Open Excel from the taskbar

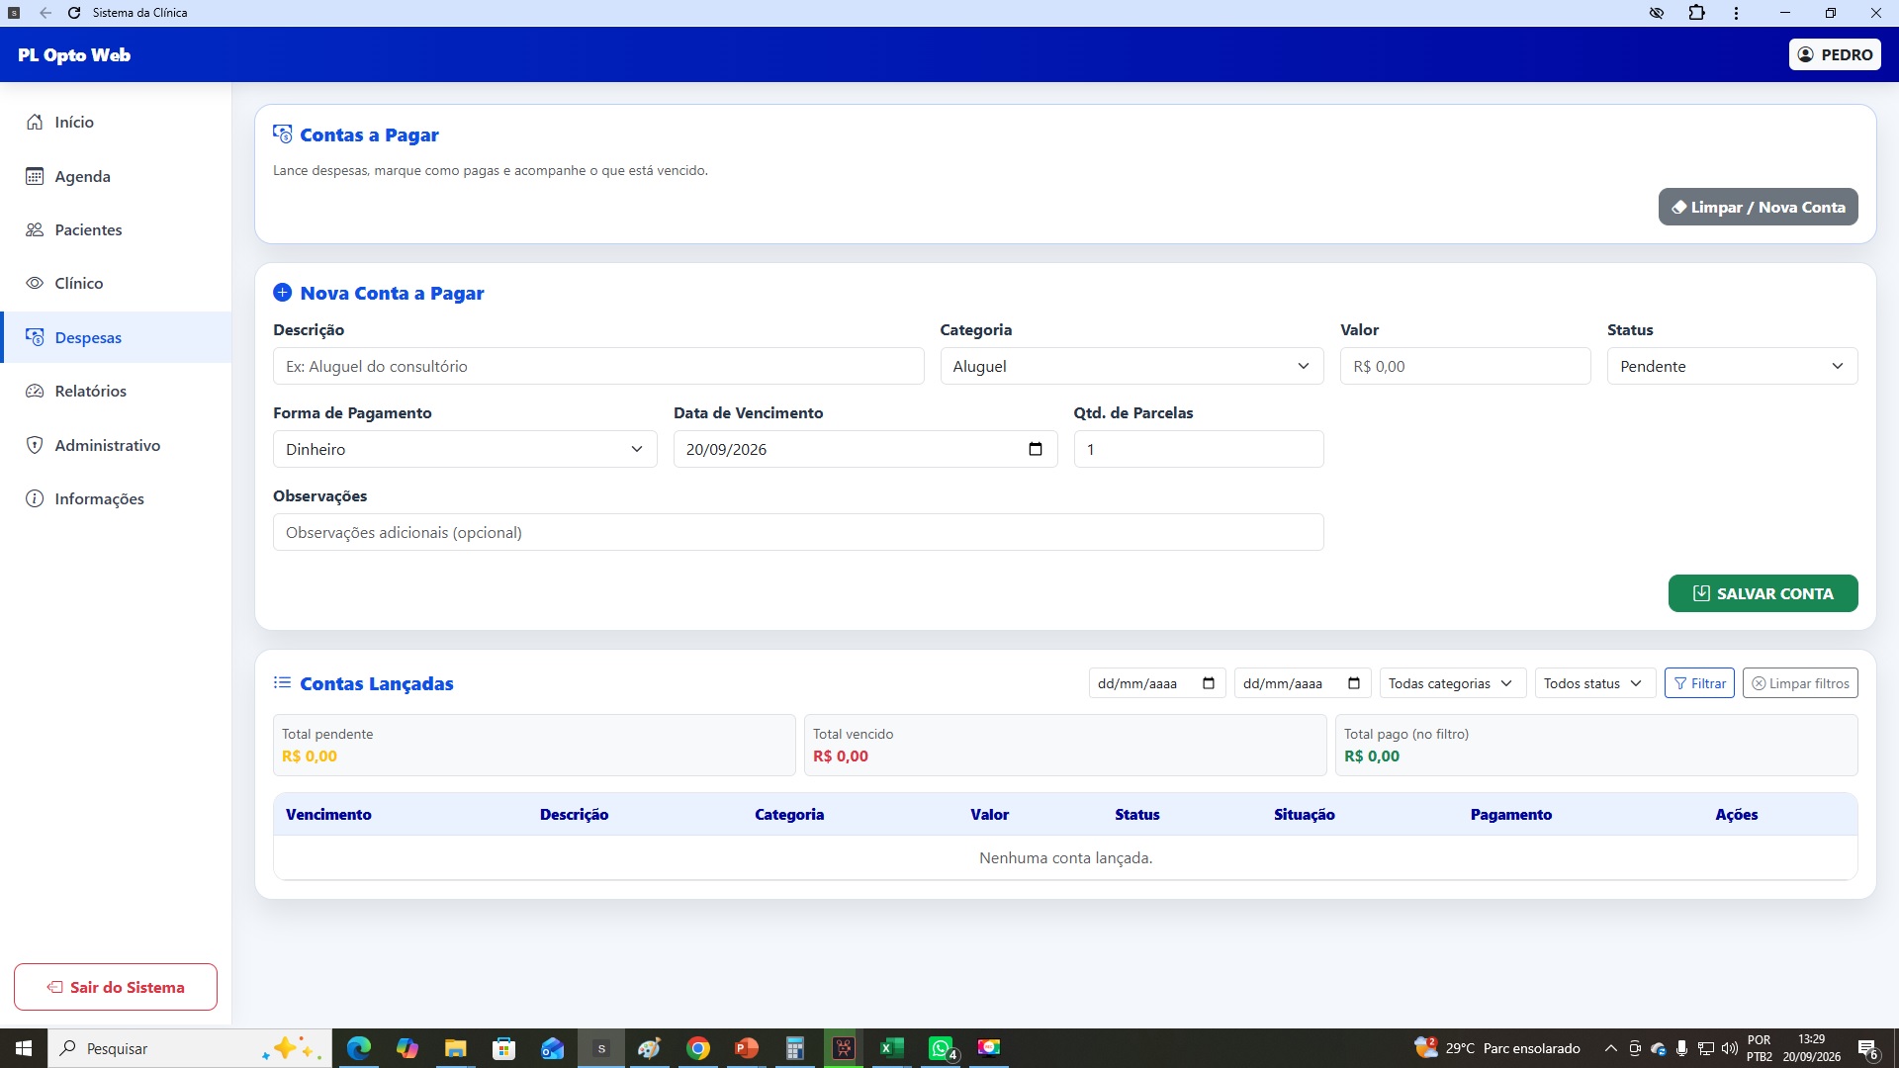(x=891, y=1048)
